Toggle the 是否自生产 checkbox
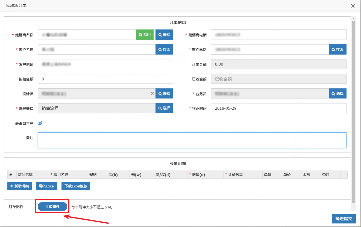Screen dimensions: 361x227 pos(40,123)
